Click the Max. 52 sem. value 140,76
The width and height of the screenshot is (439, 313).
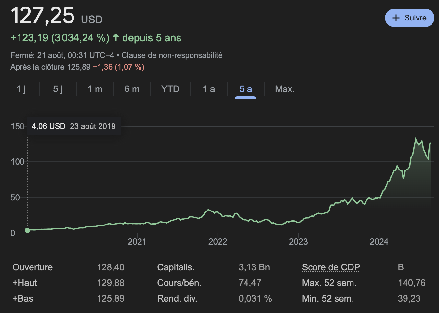click(x=412, y=283)
